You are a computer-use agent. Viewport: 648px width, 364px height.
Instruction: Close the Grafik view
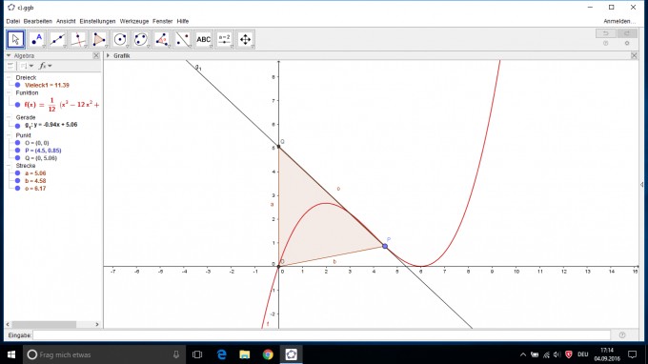coord(634,55)
